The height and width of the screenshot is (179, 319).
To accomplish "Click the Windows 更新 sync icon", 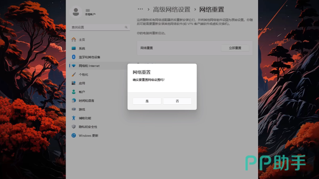I will pos(73,136).
